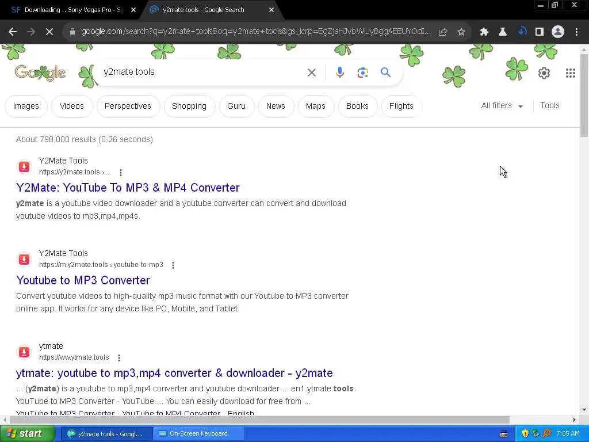Viewport: 589px width, 442px height.
Task: Select On-Screen Keyboard taskbar button
Action: [198, 434]
